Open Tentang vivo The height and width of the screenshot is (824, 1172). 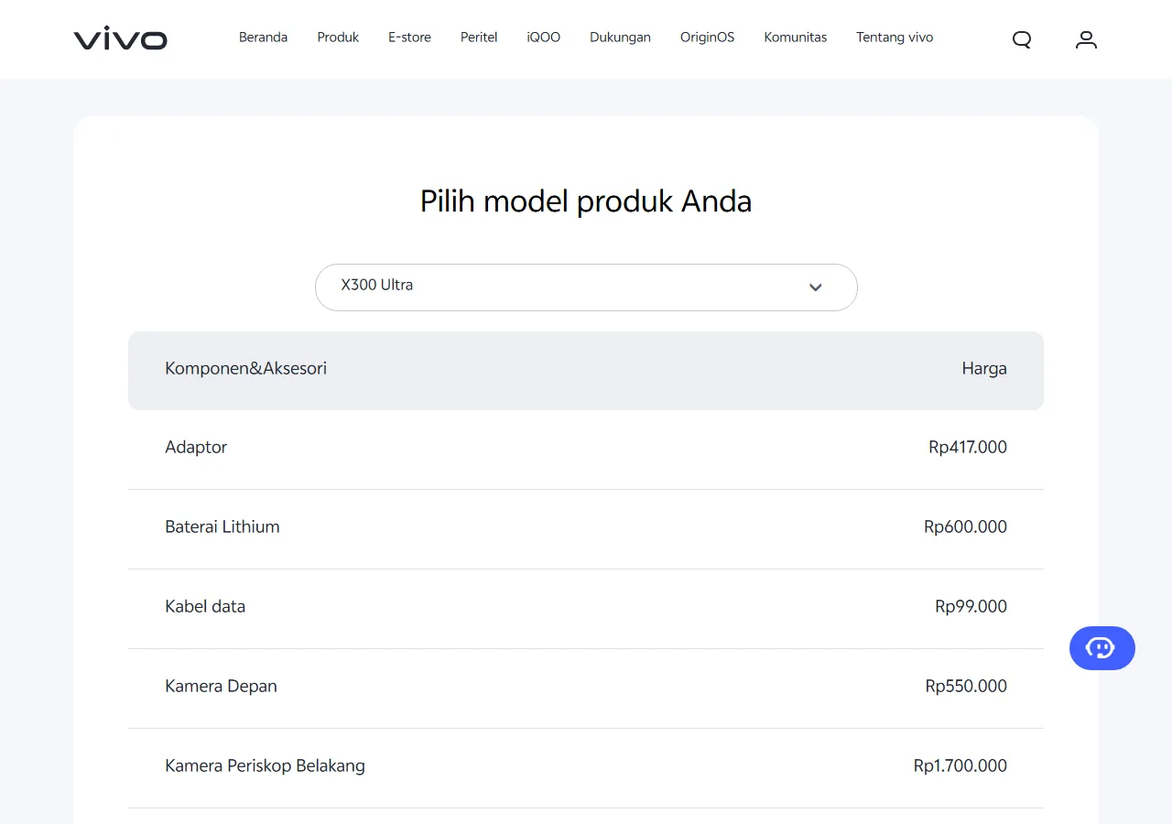tap(895, 38)
